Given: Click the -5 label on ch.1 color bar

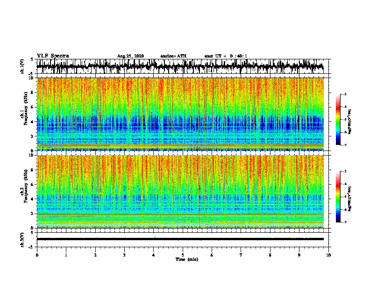Looking at the screenshot, I should coord(345,120).
